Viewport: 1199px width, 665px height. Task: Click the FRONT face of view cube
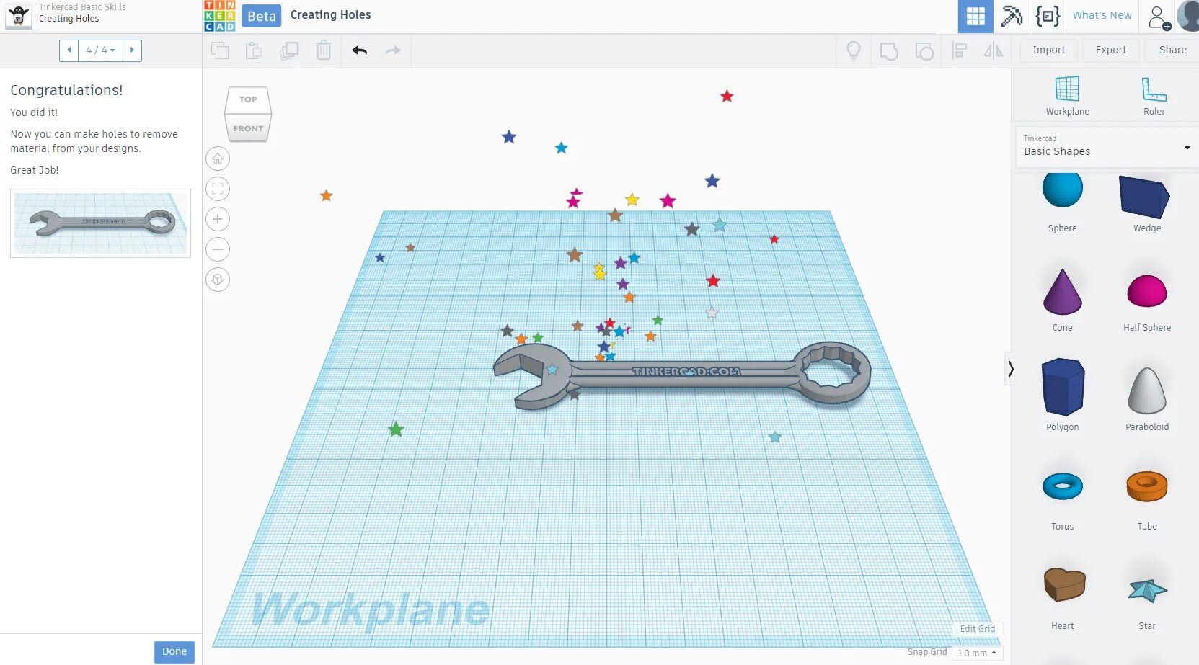click(248, 128)
